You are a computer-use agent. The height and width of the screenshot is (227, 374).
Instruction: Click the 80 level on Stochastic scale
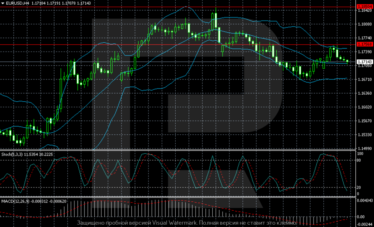(x=360, y=160)
